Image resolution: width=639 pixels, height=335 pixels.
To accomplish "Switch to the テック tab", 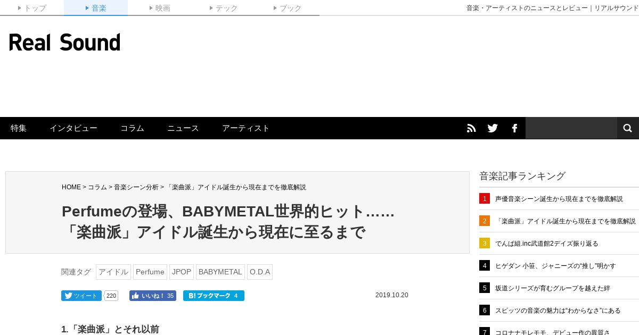I will click(x=224, y=8).
